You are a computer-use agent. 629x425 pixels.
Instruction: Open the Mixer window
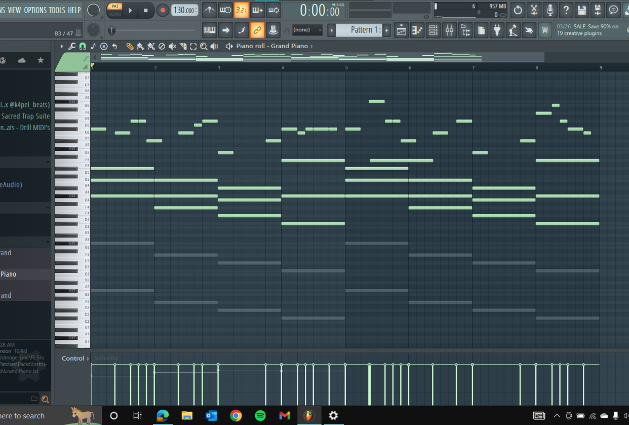tap(449, 30)
